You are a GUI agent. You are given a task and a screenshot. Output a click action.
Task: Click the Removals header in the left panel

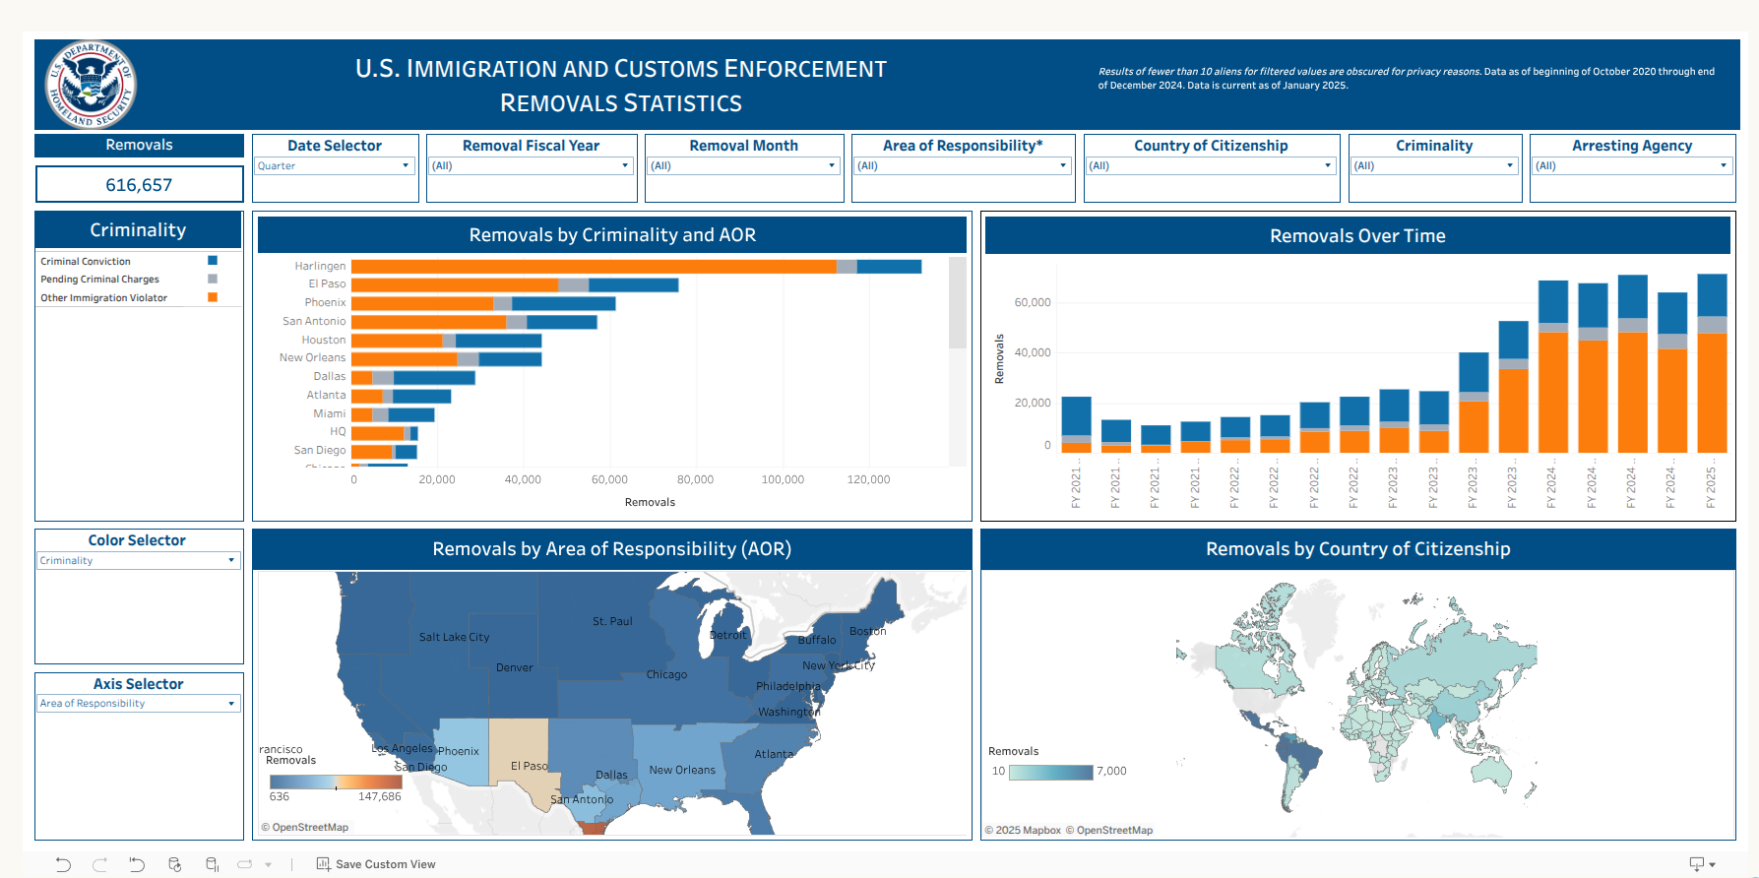click(139, 145)
